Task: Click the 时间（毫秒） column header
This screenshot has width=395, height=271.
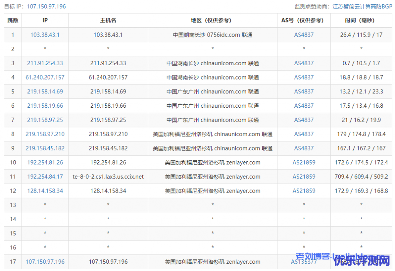Action: click(x=361, y=20)
